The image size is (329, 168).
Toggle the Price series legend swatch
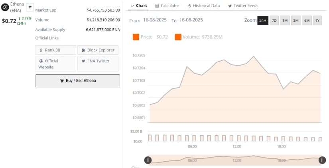point(136,37)
